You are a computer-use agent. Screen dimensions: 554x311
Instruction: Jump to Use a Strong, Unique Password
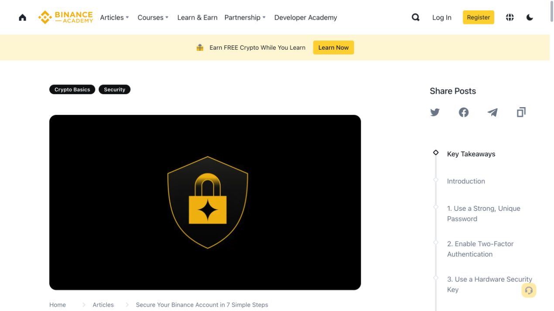pos(484,213)
